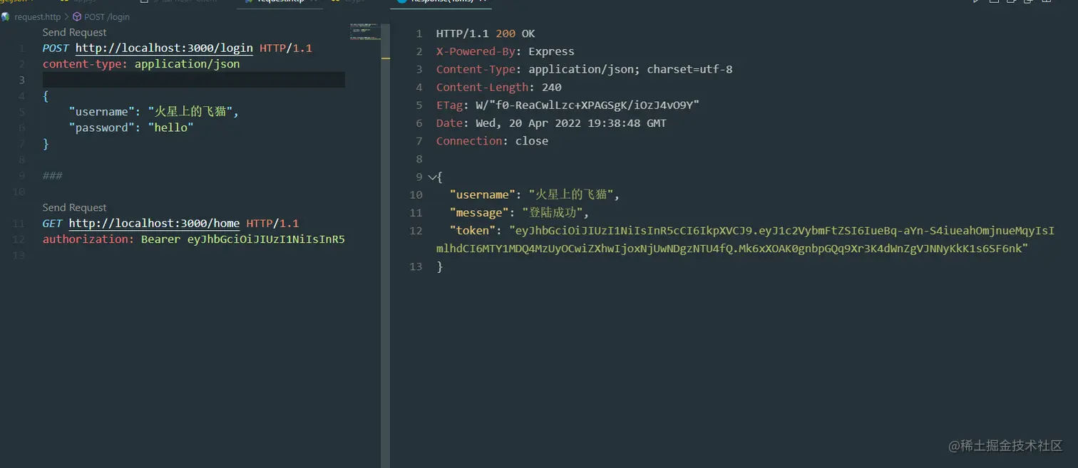Click closing brace on response line 13
Screen dimensions: 1078x468
click(440, 266)
